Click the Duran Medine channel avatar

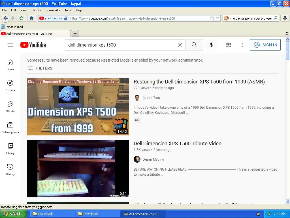tap(137, 159)
